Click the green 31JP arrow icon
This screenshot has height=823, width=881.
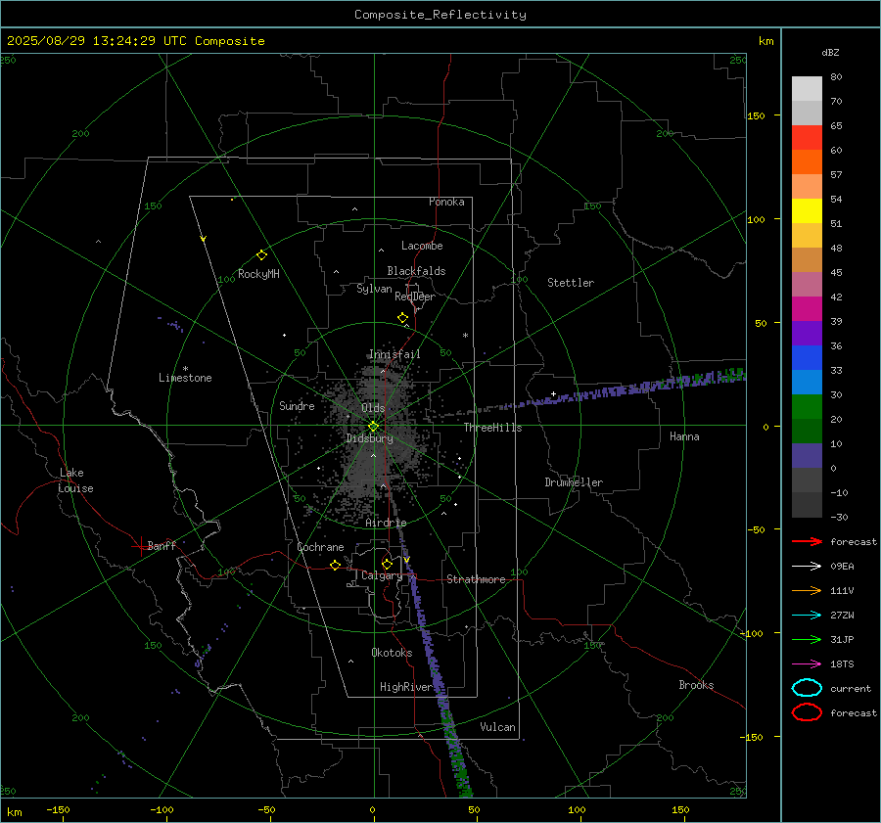807,639
